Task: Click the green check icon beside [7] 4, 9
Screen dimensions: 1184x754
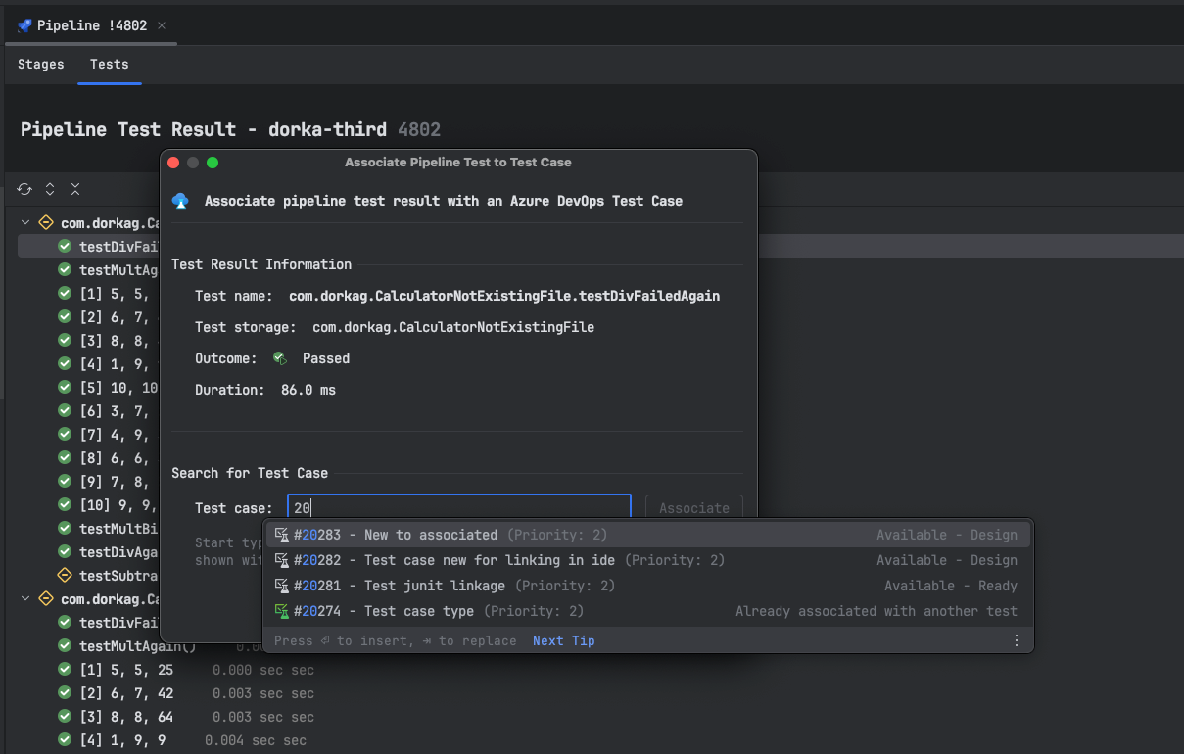Action: [x=65, y=435]
